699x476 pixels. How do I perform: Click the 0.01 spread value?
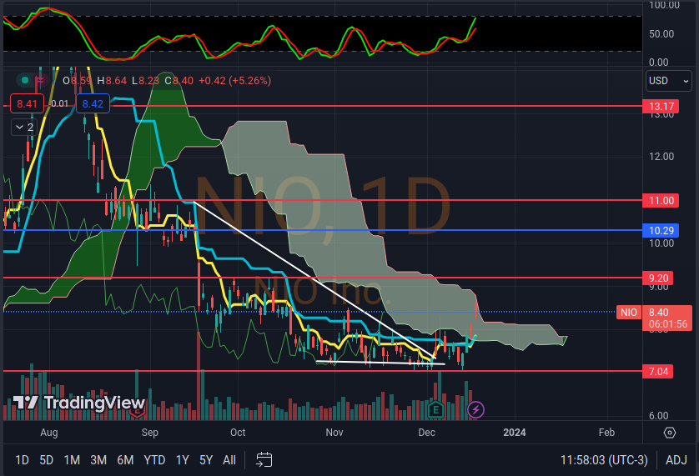coord(60,104)
